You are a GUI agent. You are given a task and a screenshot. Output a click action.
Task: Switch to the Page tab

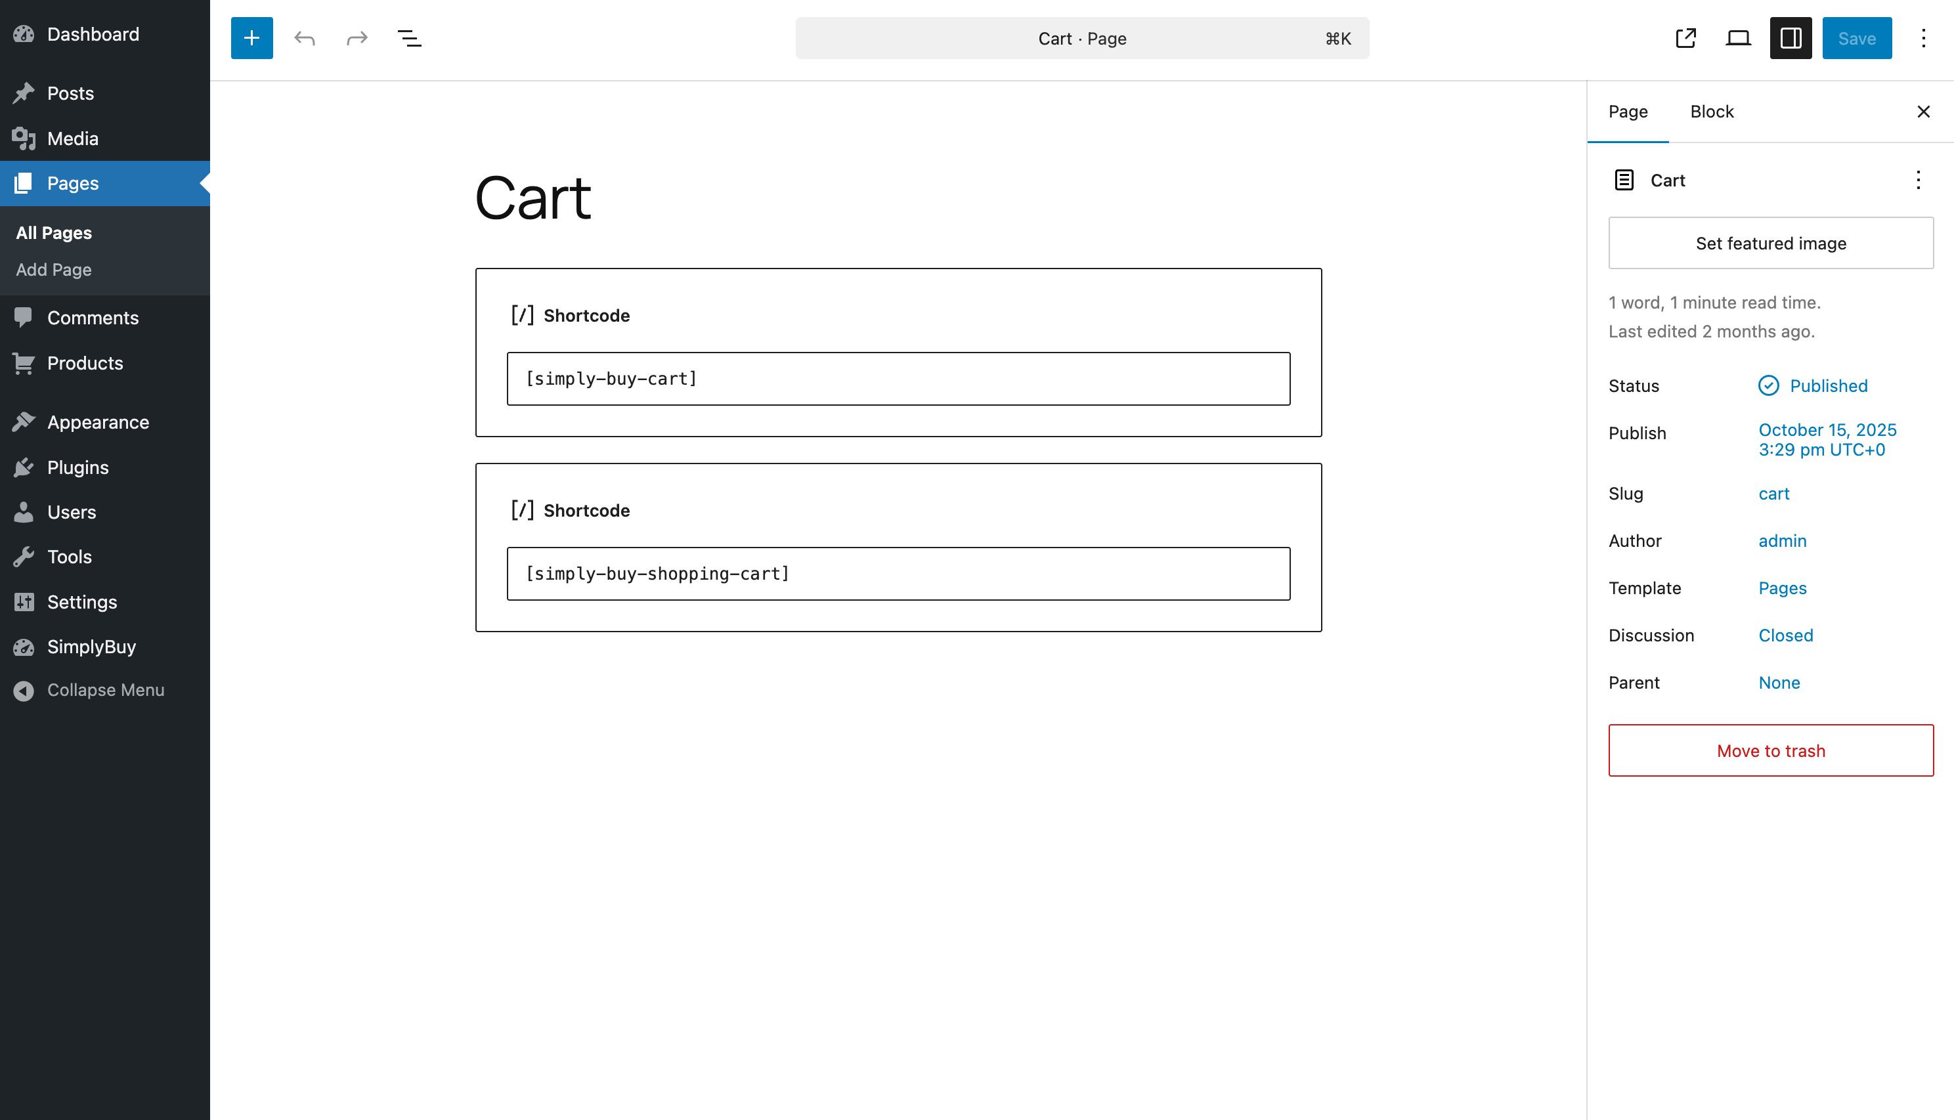1627,112
